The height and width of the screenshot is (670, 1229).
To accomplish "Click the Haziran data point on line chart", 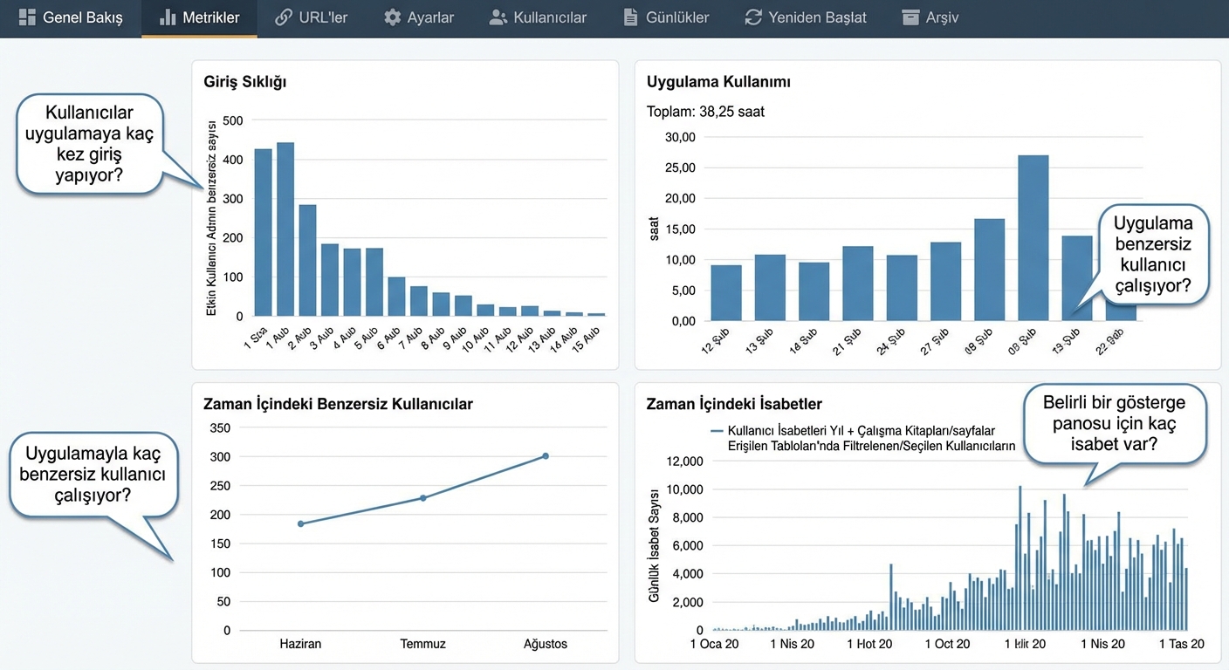I will (300, 523).
